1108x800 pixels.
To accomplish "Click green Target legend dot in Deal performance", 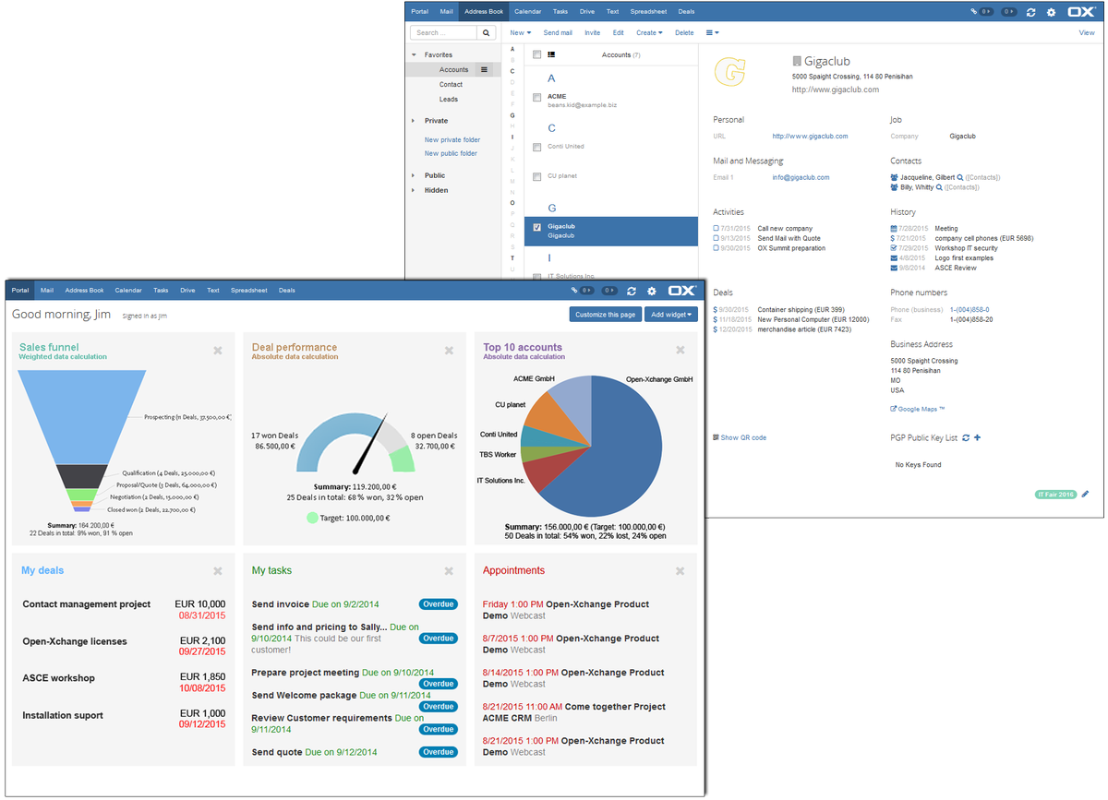I will coord(312,518).
